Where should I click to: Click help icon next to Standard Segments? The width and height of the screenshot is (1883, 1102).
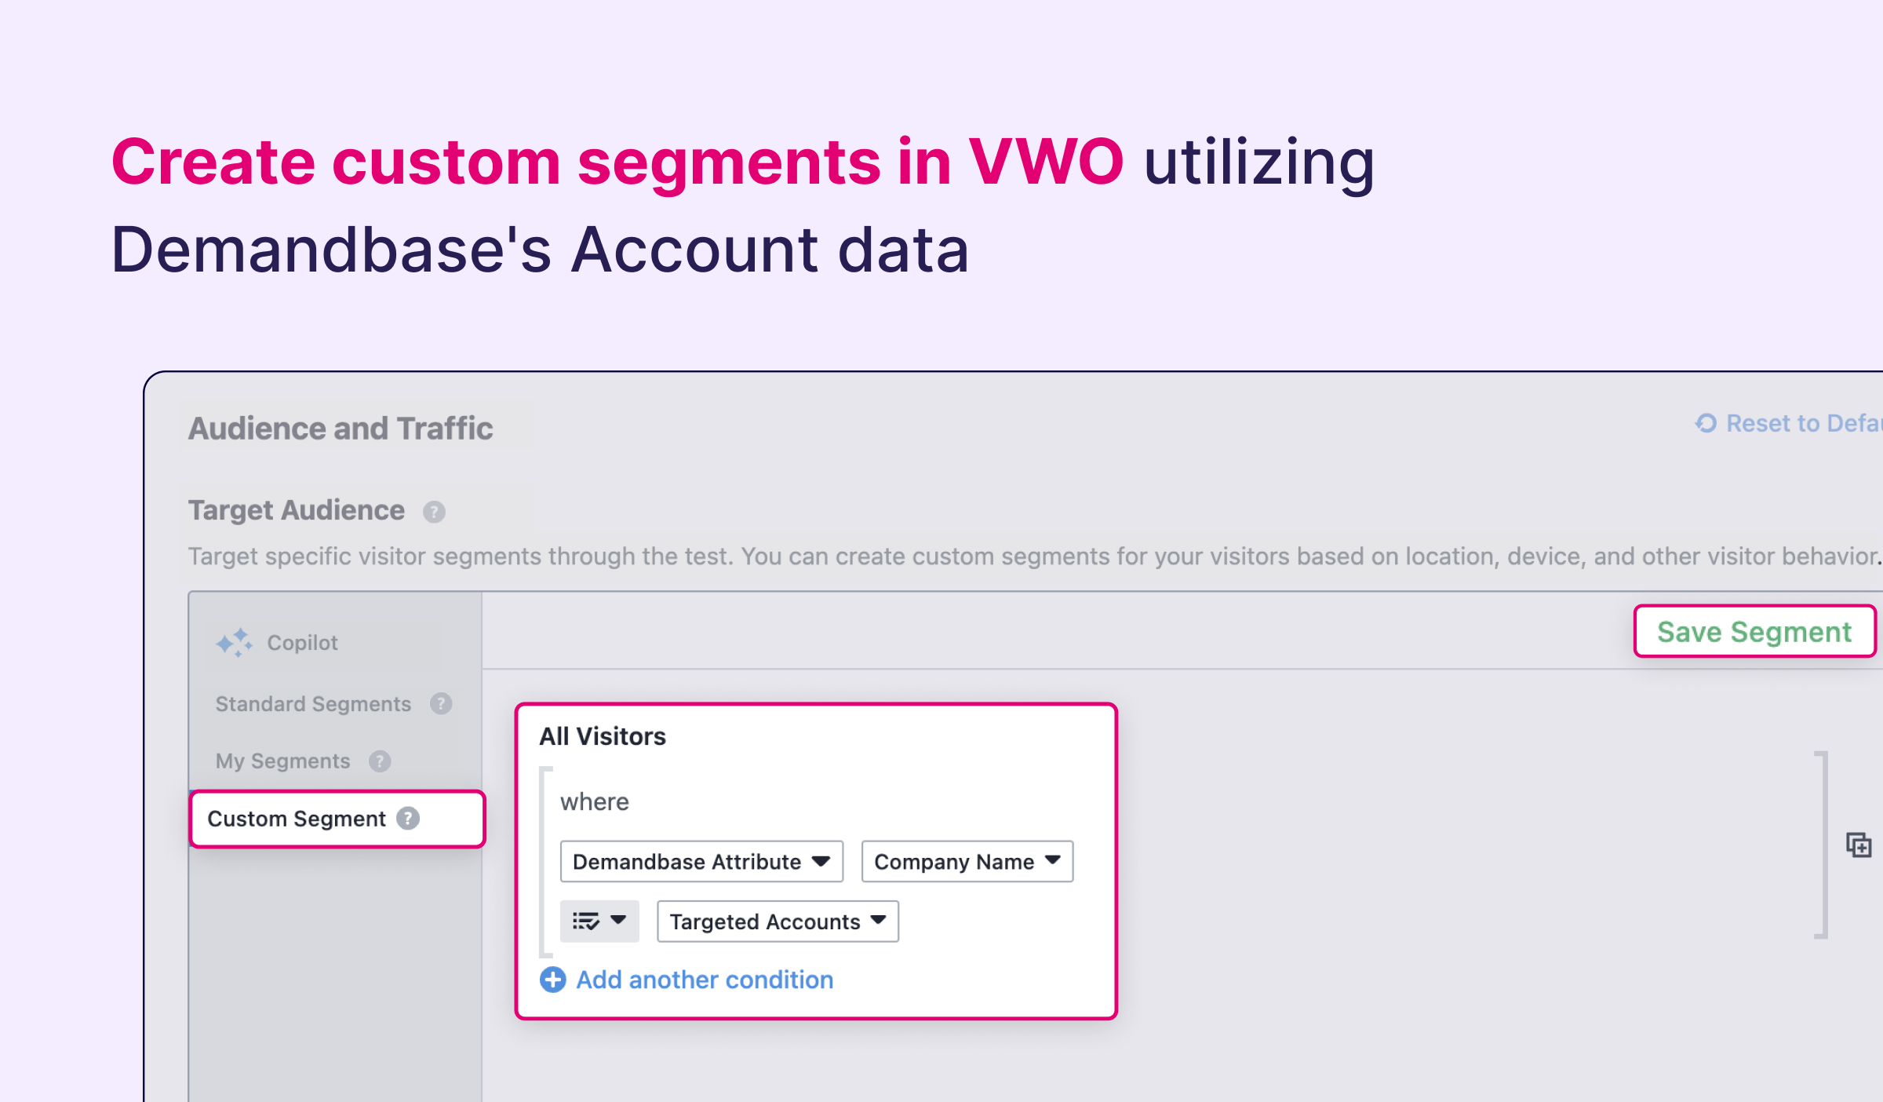441,703
